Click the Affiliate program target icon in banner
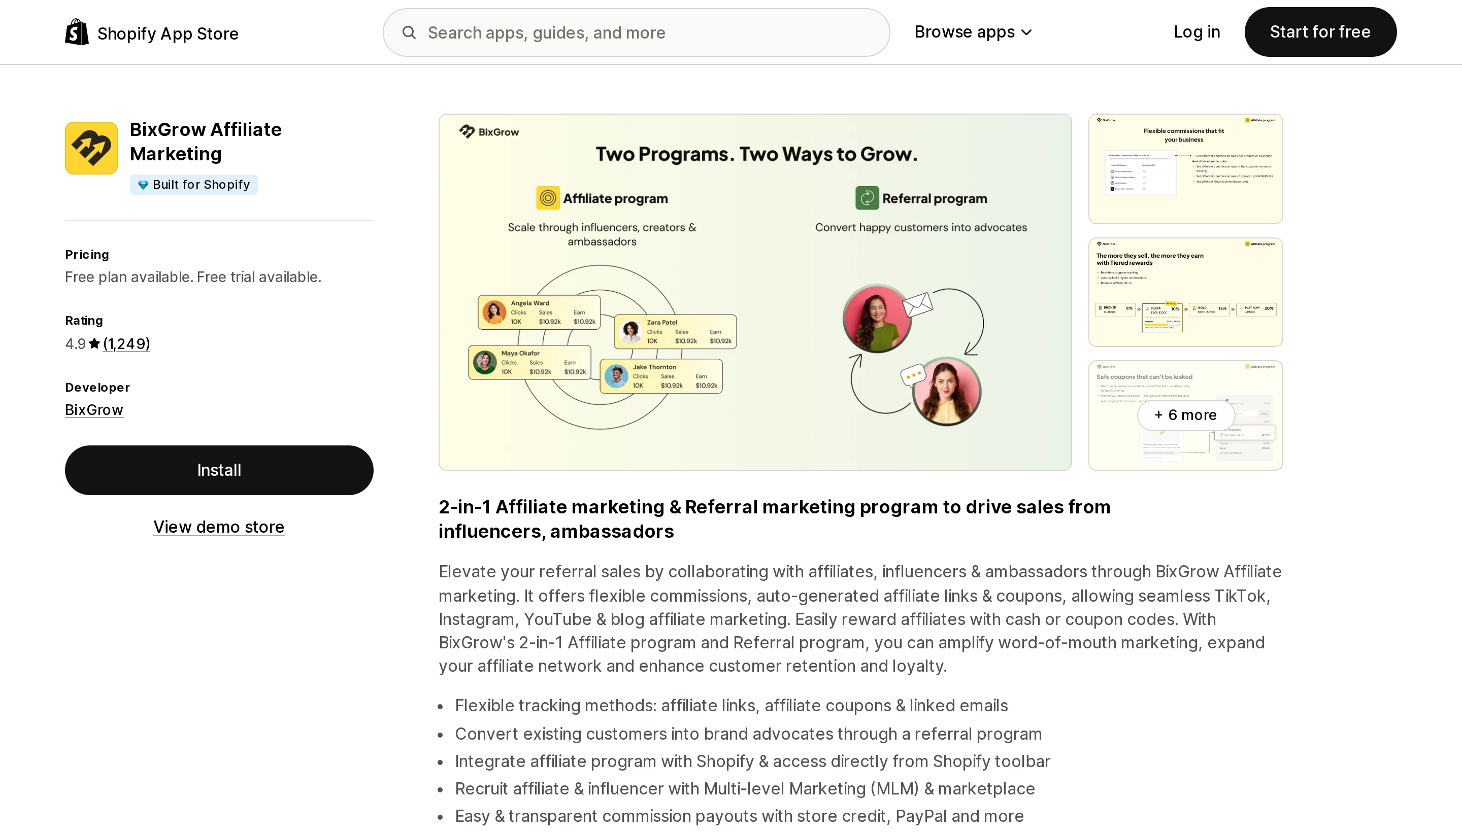 pyautogui.click(x=548, y=198)
